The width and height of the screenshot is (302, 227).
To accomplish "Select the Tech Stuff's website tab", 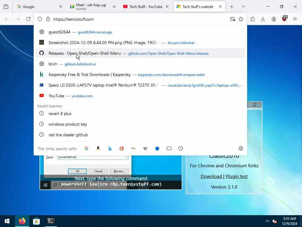I will pyautogui.click(x=199, y=7).
